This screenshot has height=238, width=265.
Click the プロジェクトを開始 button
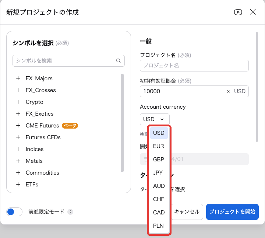pos(232,212)
